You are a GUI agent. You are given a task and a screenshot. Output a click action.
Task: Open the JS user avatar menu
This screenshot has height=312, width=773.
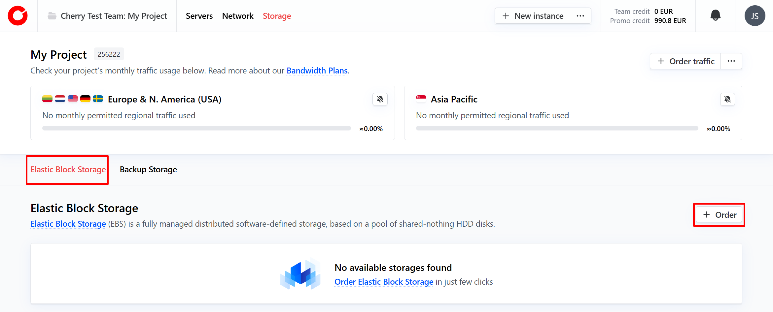pyautogui.click(x=755, y=16)
